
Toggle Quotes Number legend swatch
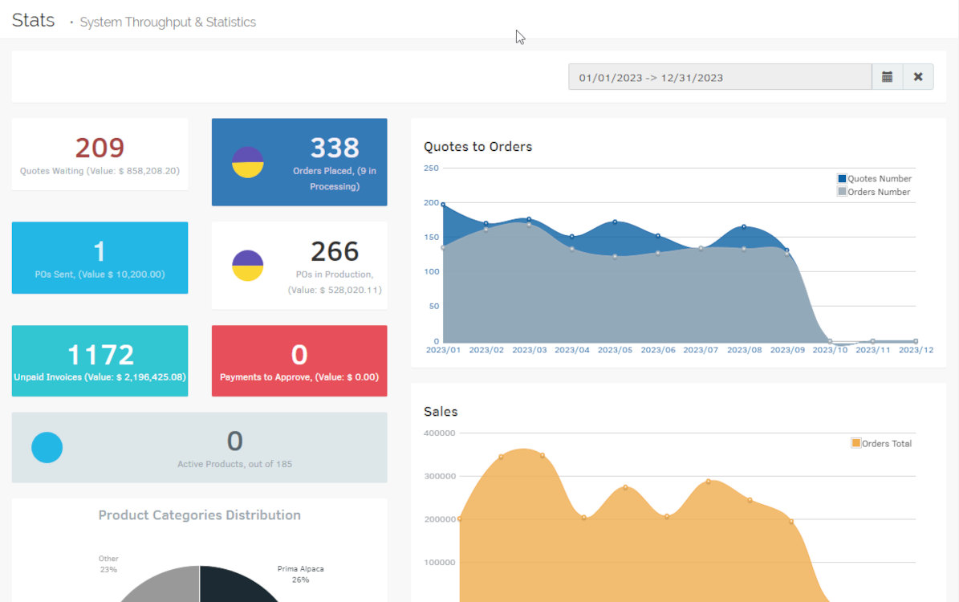(842, 179)
